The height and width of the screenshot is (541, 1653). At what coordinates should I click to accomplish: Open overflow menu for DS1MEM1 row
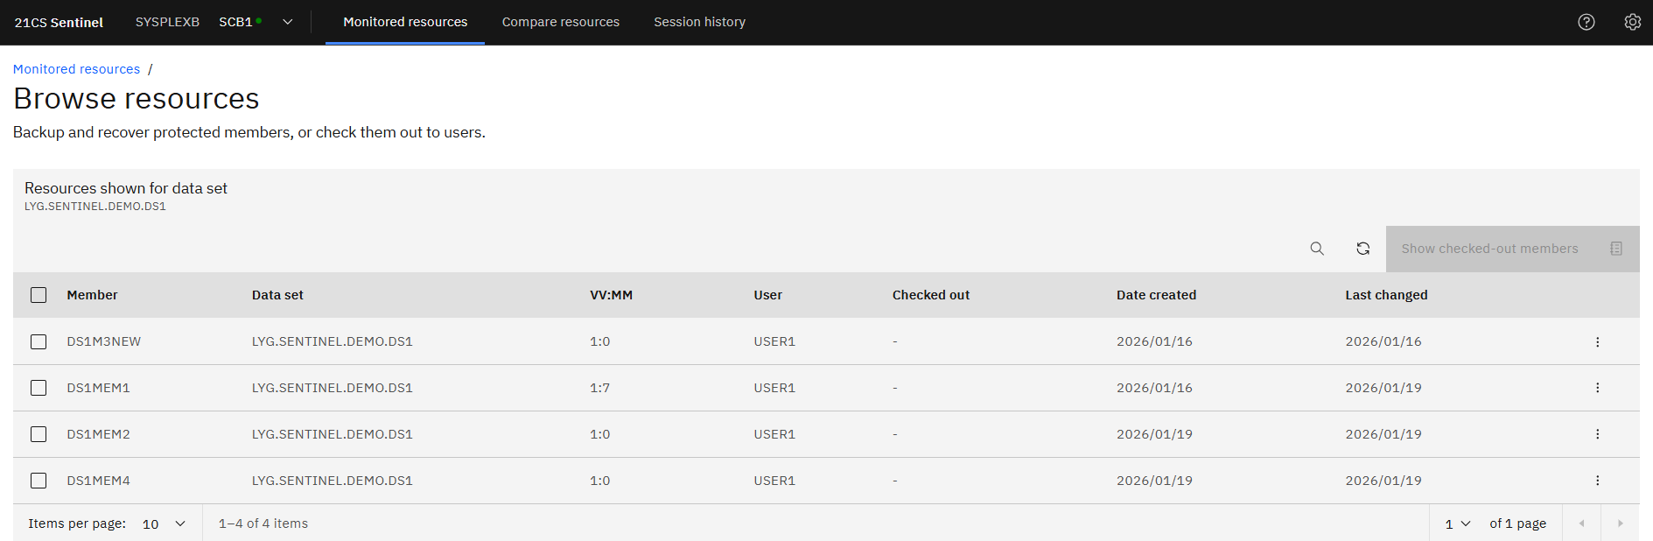pos(1597,388)
